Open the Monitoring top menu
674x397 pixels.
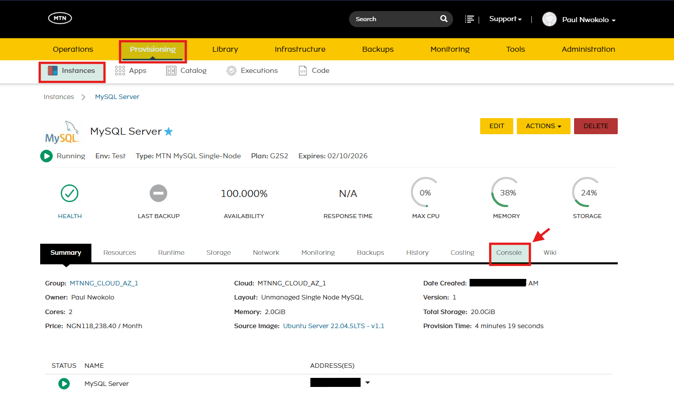450,49
